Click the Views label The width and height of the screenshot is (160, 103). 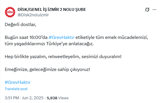click(x=63, y=98)
